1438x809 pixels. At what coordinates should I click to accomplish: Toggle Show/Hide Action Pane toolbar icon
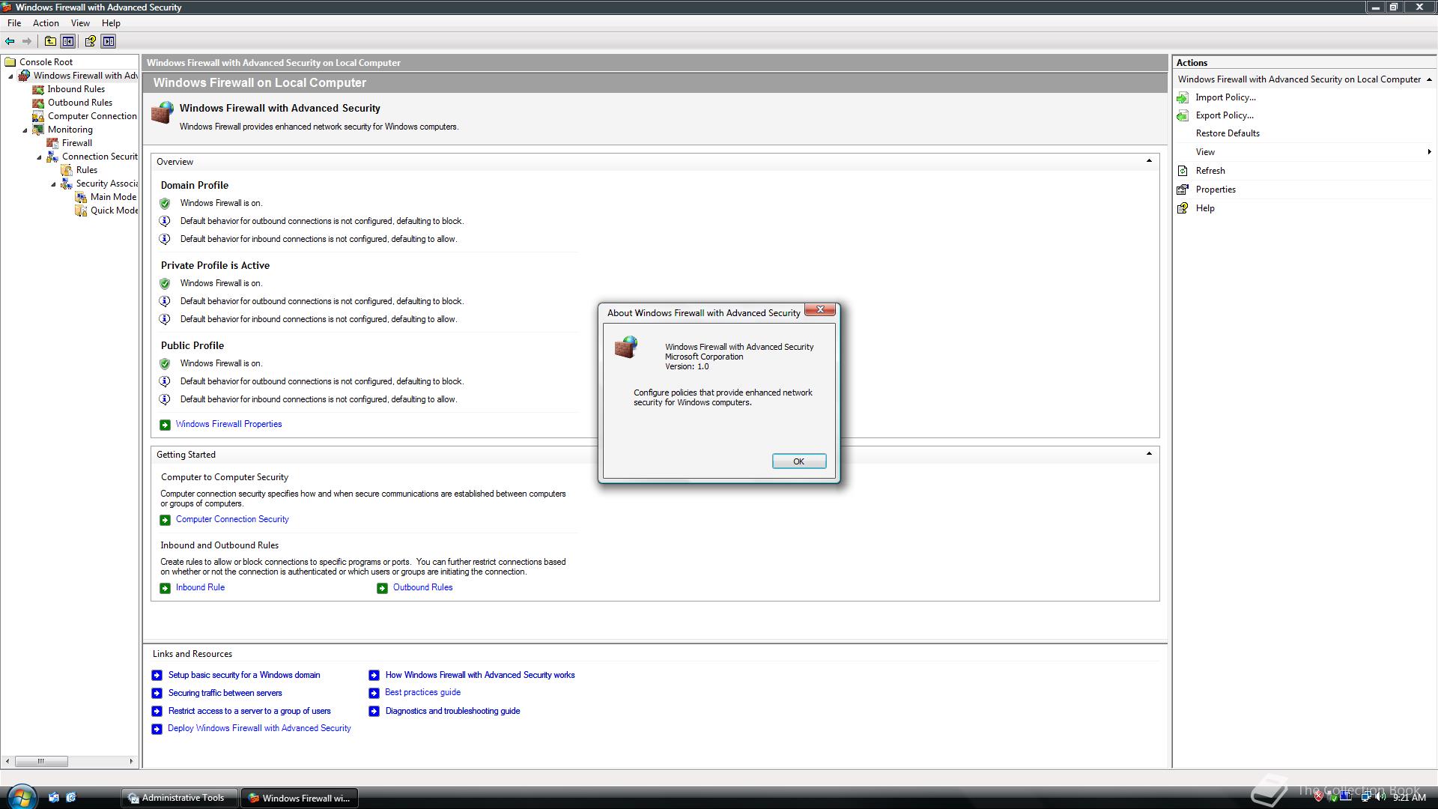(109, 41)
